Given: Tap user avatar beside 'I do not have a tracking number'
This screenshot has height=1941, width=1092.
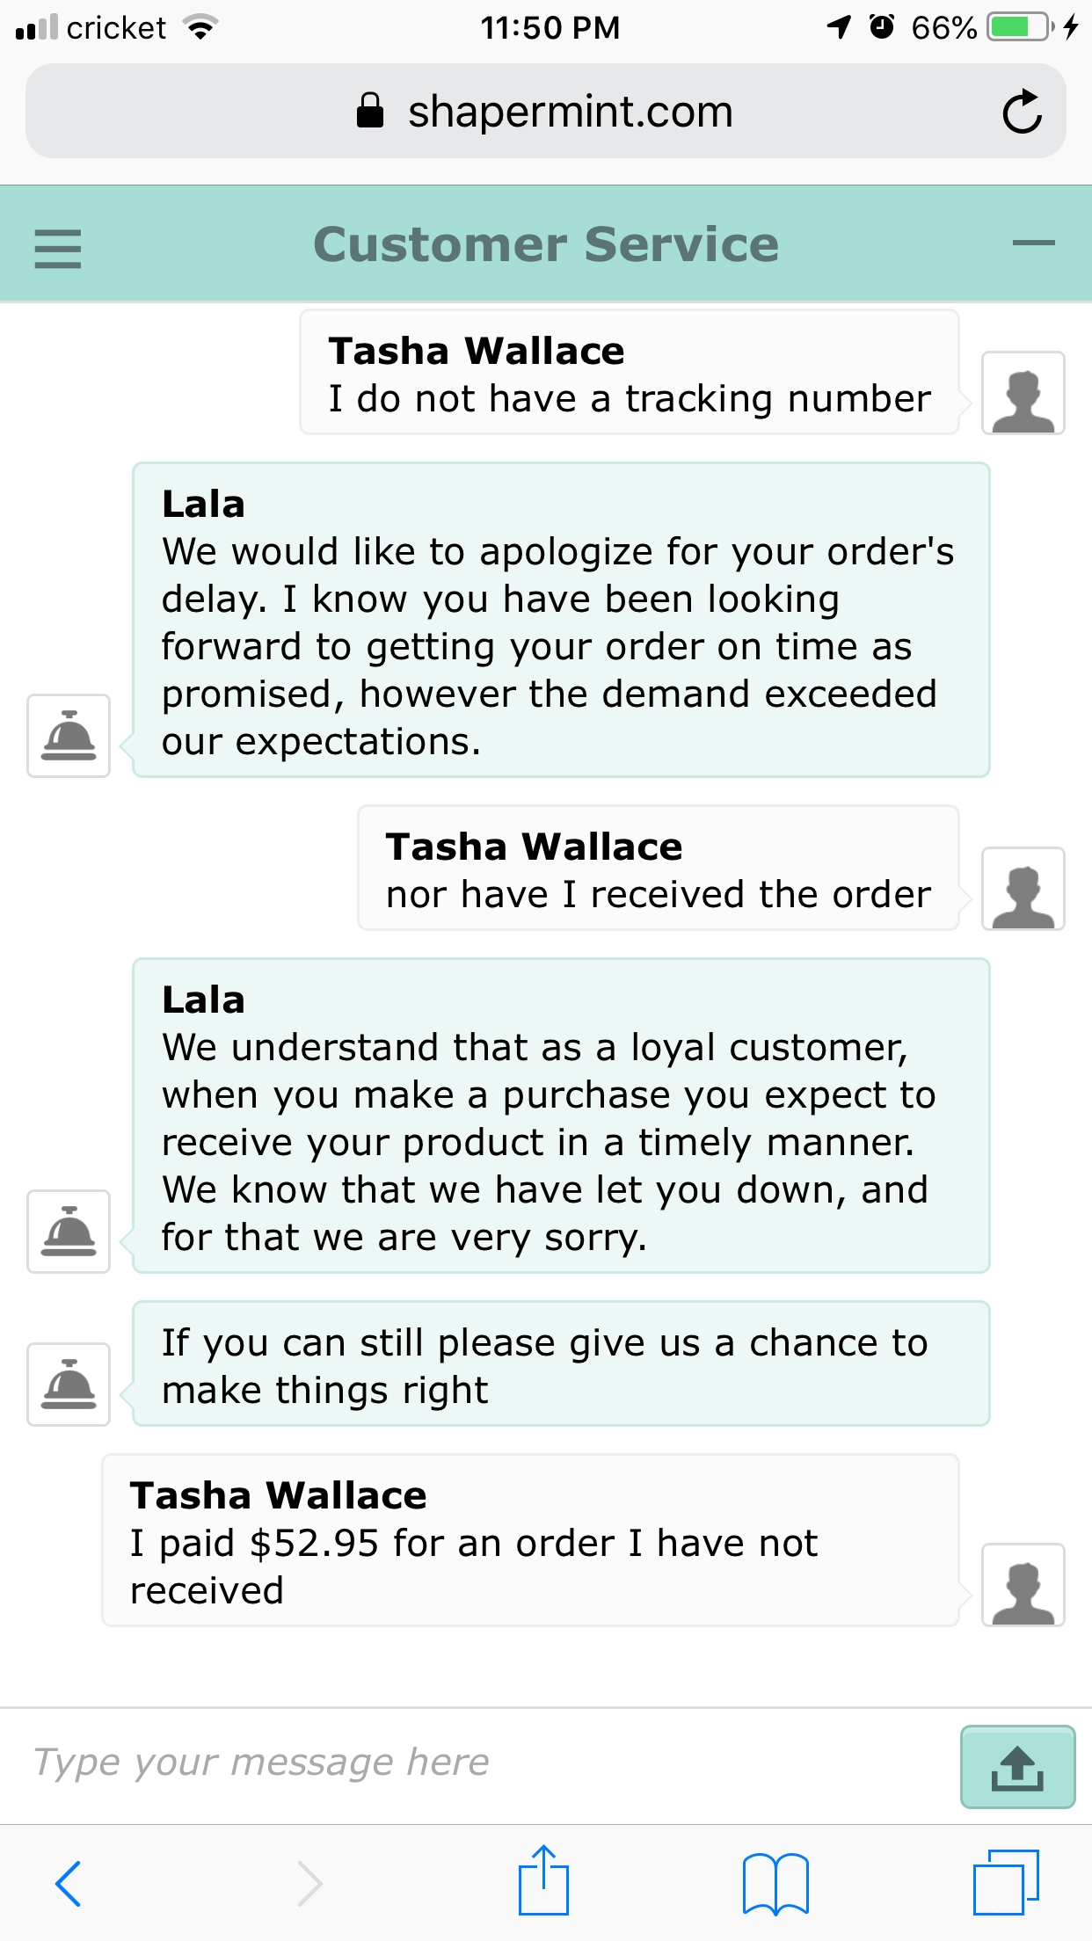Looking at the screenshot, I should pyautogui.click(x=1023, y=393).
